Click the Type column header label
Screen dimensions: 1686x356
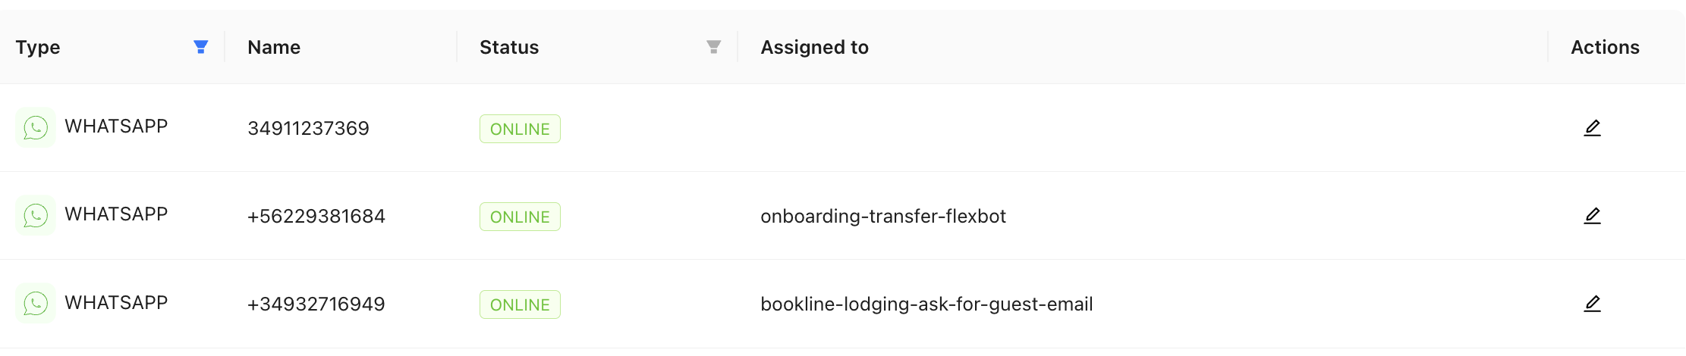click(38, 47)
